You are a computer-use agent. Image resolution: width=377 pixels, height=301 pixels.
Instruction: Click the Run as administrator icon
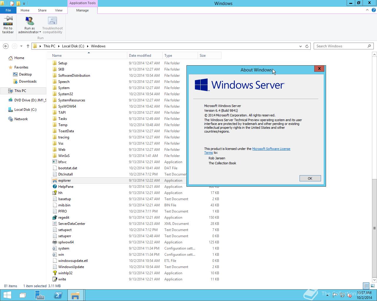point(29,21)
